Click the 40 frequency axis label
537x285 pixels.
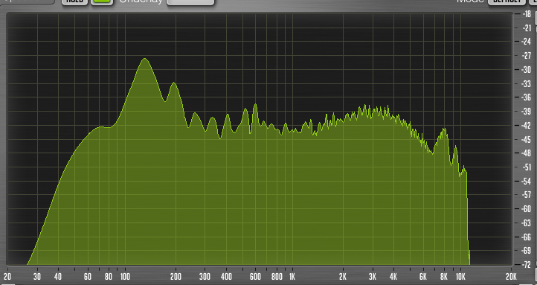tap(58, 276)
